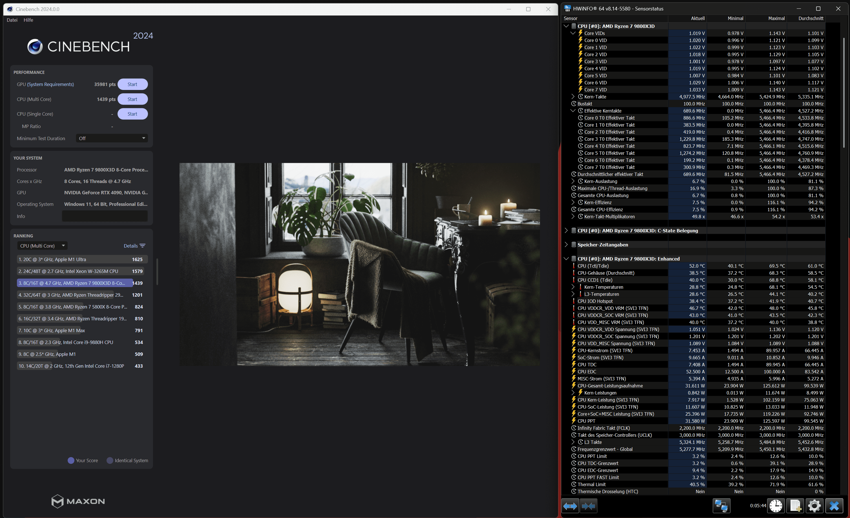This screenshot has width=850, height=518.
Task: Open the HWiNFO network monitors icon
Action: (721, 506)
